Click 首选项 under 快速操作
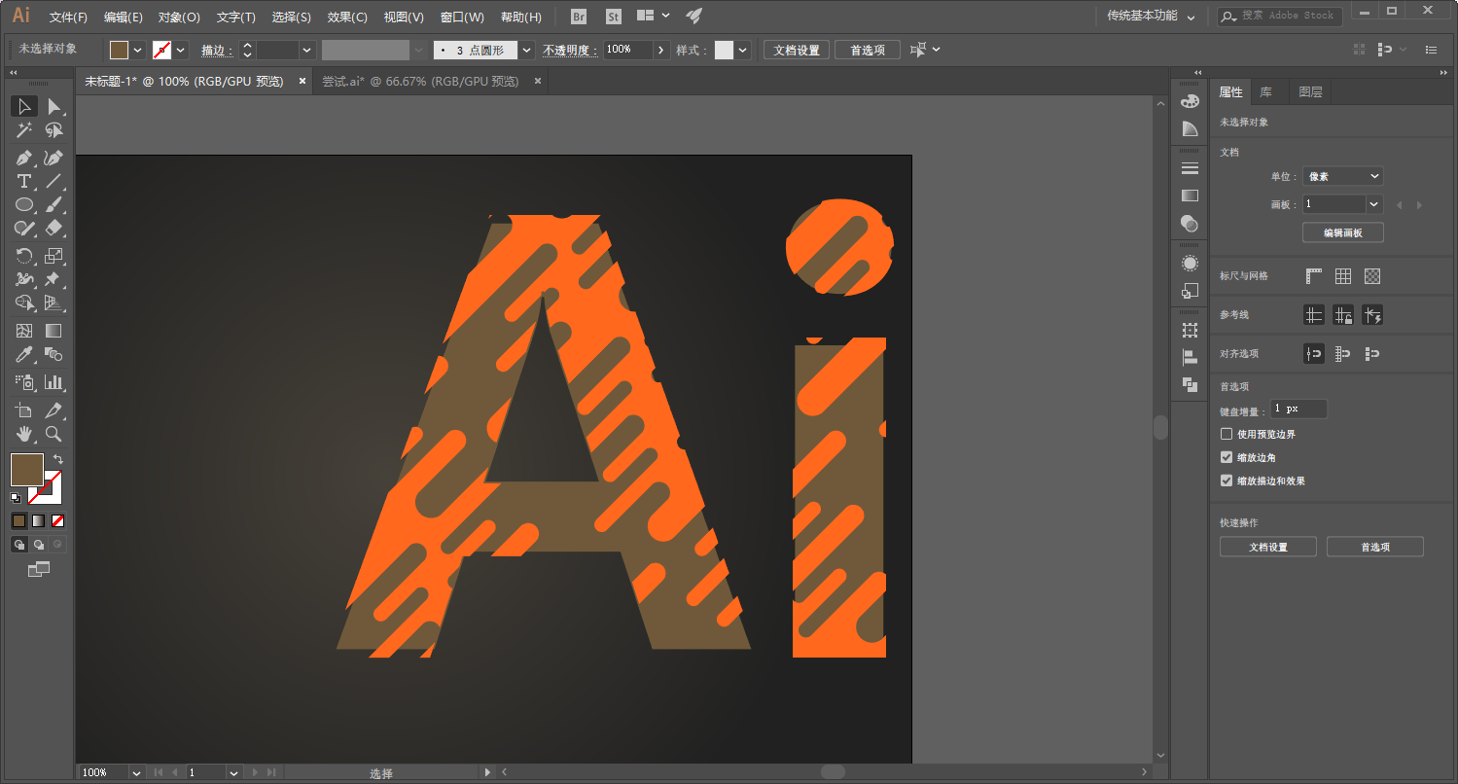The image size is (1458, 784). tap(1375, 547)
